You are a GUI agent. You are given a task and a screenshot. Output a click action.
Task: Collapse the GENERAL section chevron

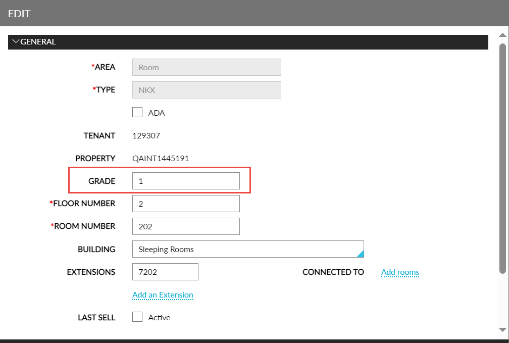point(16,41)
